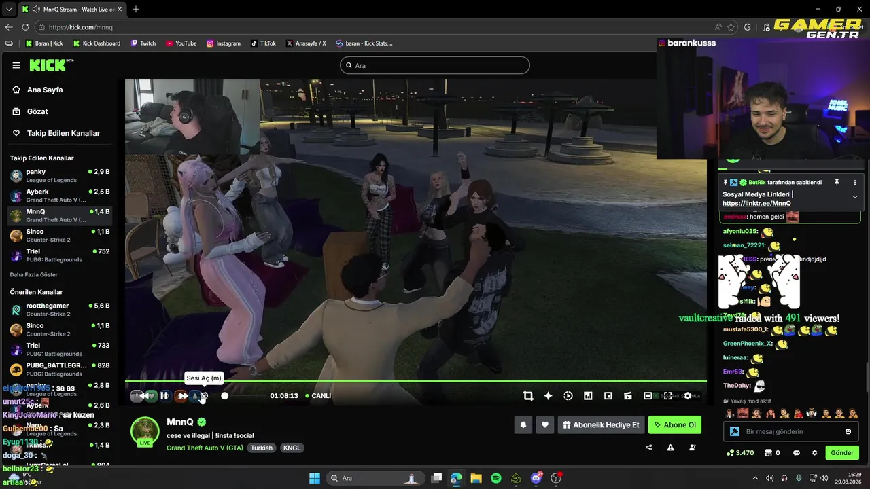Open Ayberk channel in followed list
The image size is (870, 489).
click(x=60, y=196)
